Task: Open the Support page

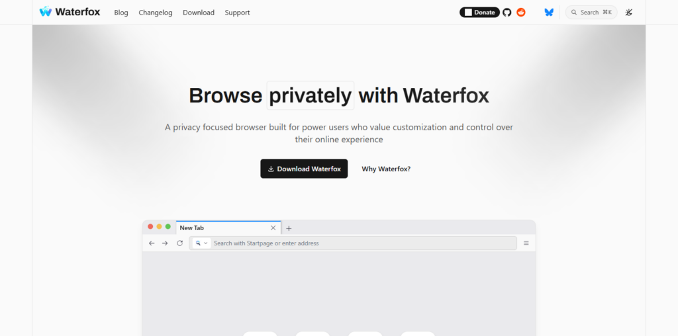Action: click(x=238, y=13)
